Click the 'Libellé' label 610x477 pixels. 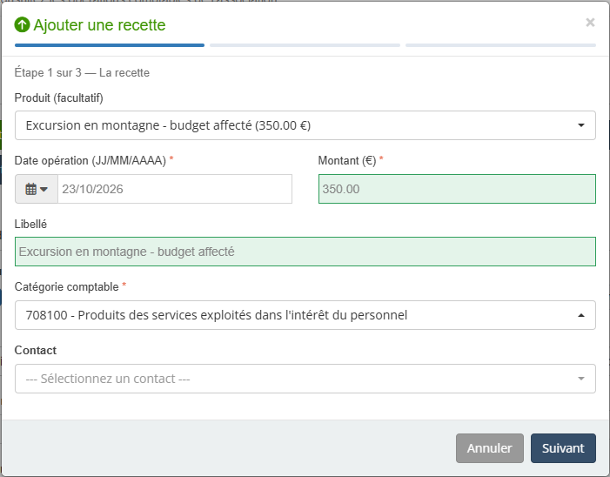point(30,224)
